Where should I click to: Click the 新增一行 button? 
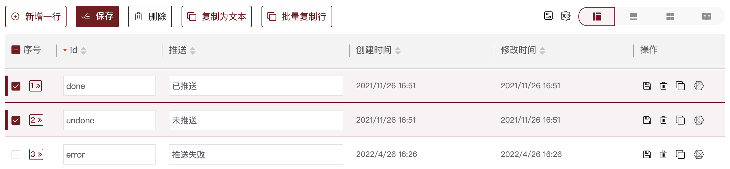pyautogui.click(x=36, y=17)
